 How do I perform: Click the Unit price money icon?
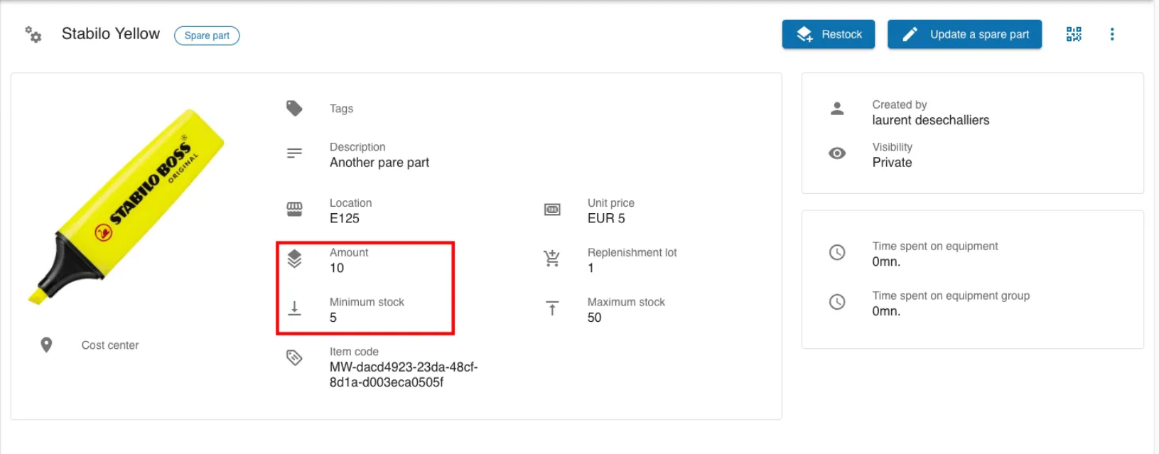pyautogui.click(x=552, y=210)
